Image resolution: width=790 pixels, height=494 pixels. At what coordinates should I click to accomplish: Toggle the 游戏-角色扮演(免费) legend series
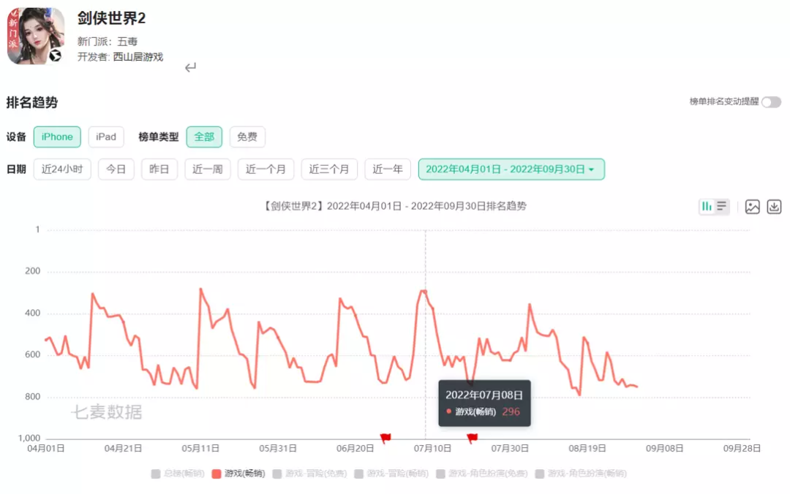point(481,474)
